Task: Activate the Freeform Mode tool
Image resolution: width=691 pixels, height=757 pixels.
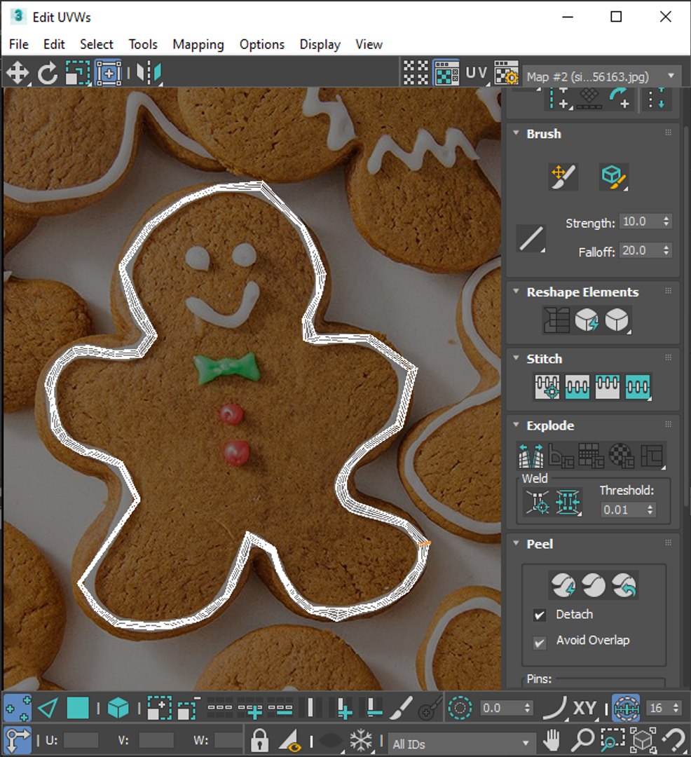Action: click(x=109, y=74)
